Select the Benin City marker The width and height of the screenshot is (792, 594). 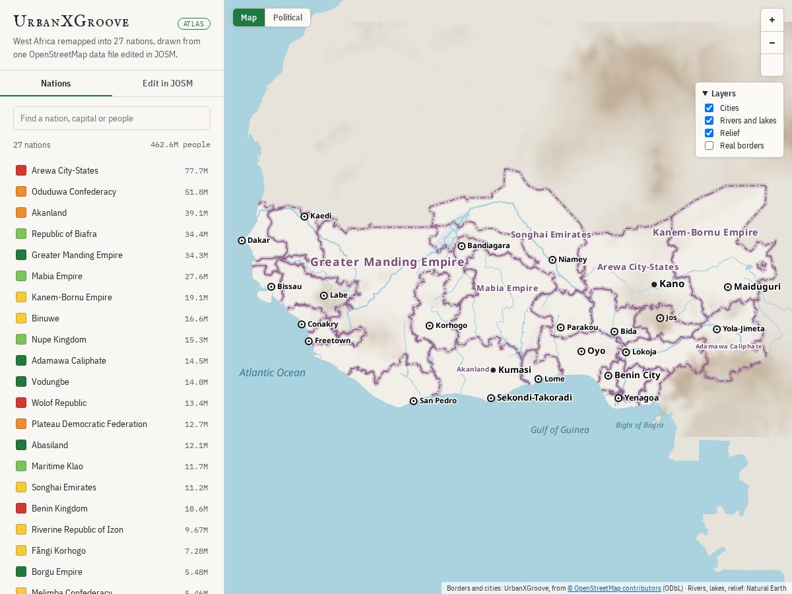pyautogui.click(x=609, y=375)
